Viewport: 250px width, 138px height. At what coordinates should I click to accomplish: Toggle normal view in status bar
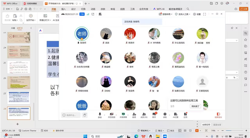(x=180, y=131)
